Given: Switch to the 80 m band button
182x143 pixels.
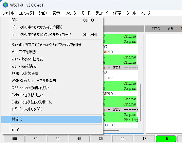Looking at the screenshot, I should (36, 139).
